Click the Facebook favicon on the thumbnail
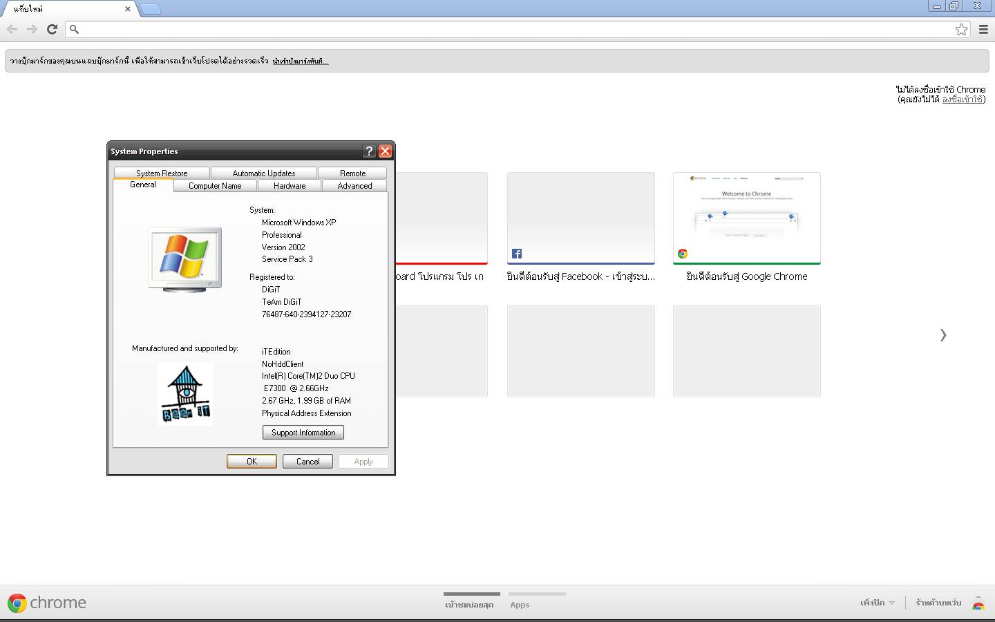The height and width of the screenshot is (622, 995). tap(517, 254)
